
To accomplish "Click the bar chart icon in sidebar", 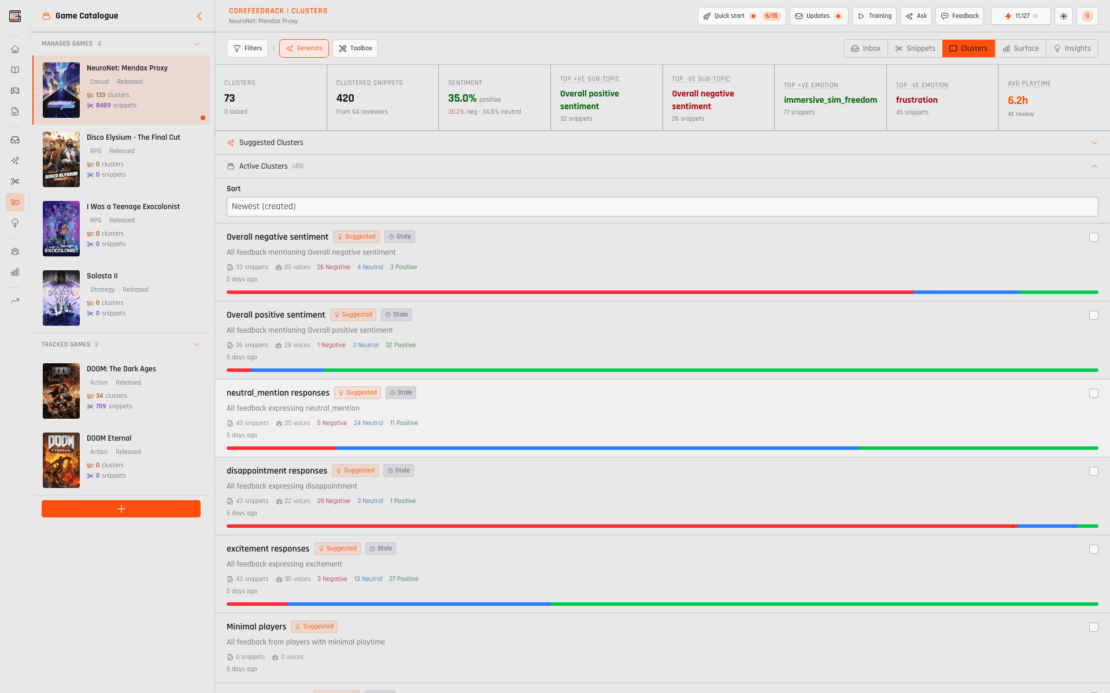I will [15, 272].
